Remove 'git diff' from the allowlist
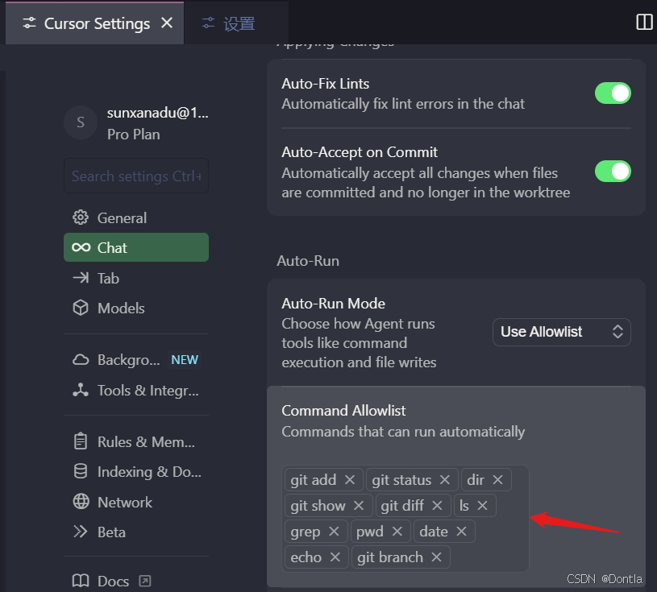This screenshot has width=657, height=592. pos(437,506)
